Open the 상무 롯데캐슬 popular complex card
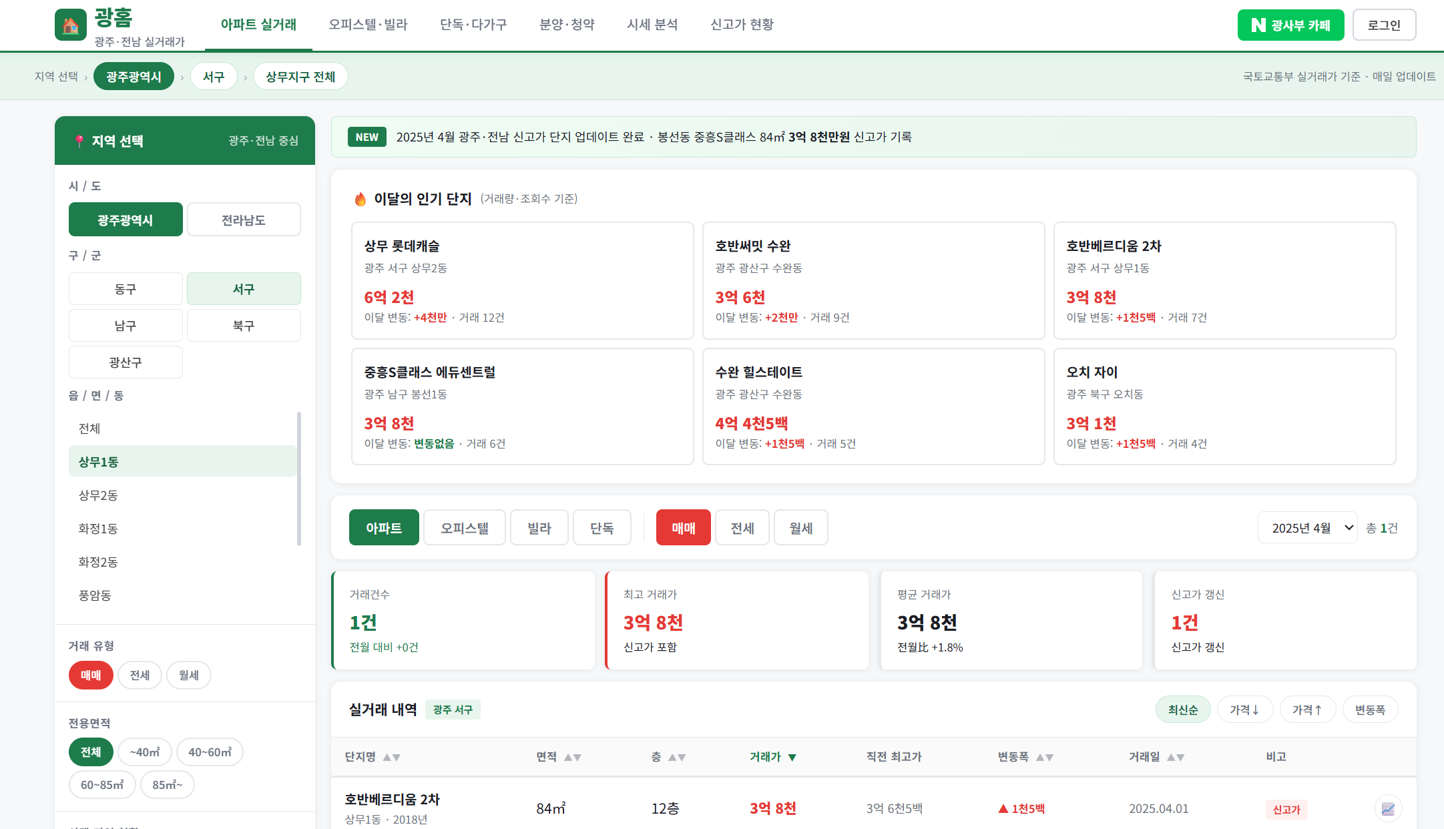This screenshot has width=1444, height=829. (522, 280)
